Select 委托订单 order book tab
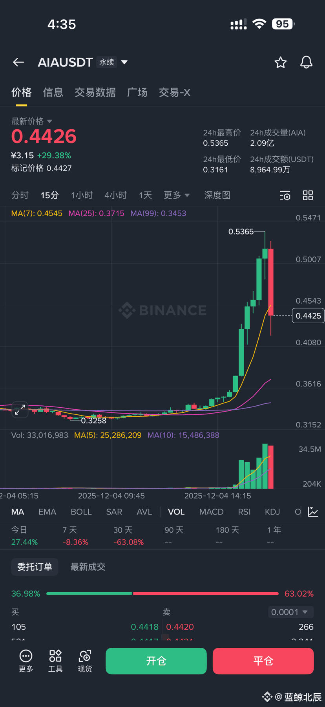Screen dimensions: 325x707 tap(35, 567)
